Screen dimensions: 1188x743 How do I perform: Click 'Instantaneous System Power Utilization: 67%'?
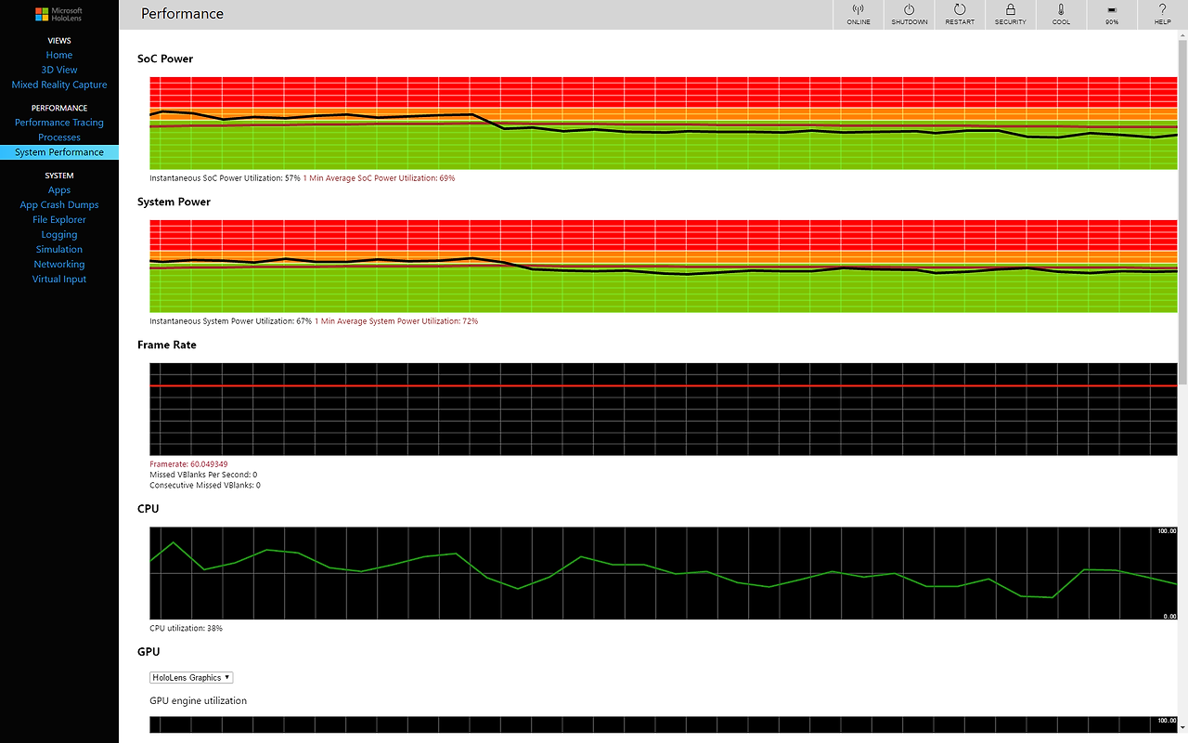pos(230,321)
